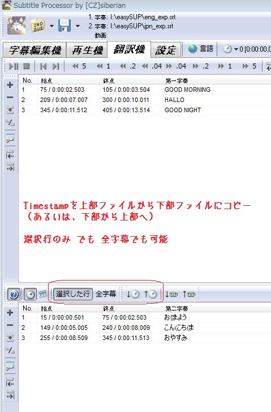Toggle the clock timestamp mode icon

click(x=30, y=294)
